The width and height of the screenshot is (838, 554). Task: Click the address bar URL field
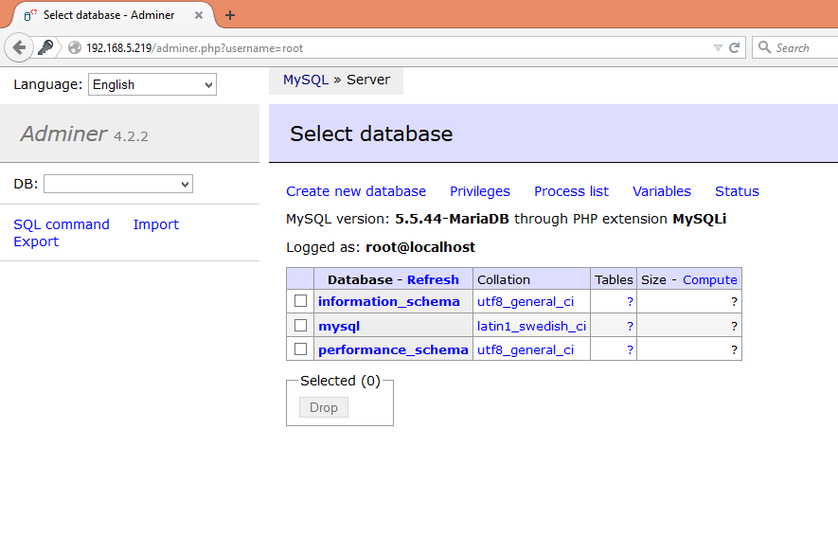coord(396,48)
